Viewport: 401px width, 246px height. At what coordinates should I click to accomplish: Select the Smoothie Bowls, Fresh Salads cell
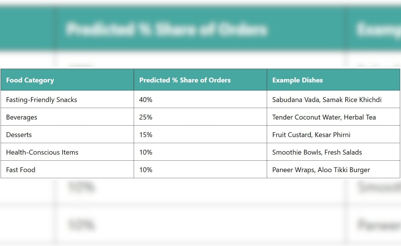click(317, 152)
